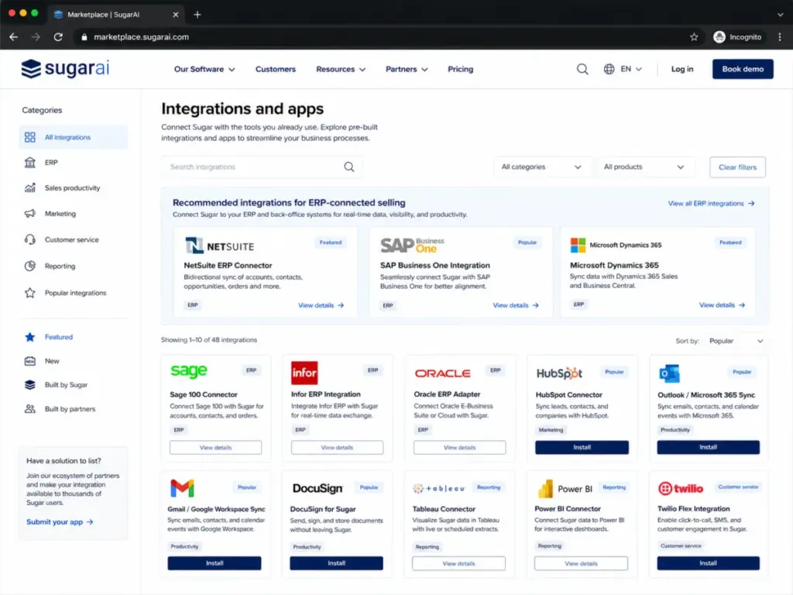Click the New badge icon in sidebar
The height and width of the screenshot is (595, 793).
pyautogui.click(x=30, y=361)
